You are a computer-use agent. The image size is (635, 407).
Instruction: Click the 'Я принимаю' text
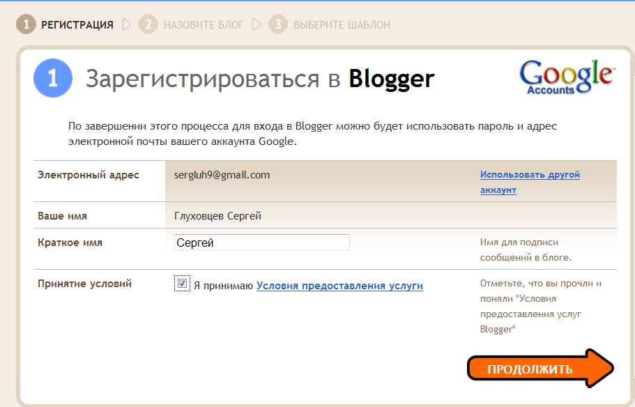[223, 286]
